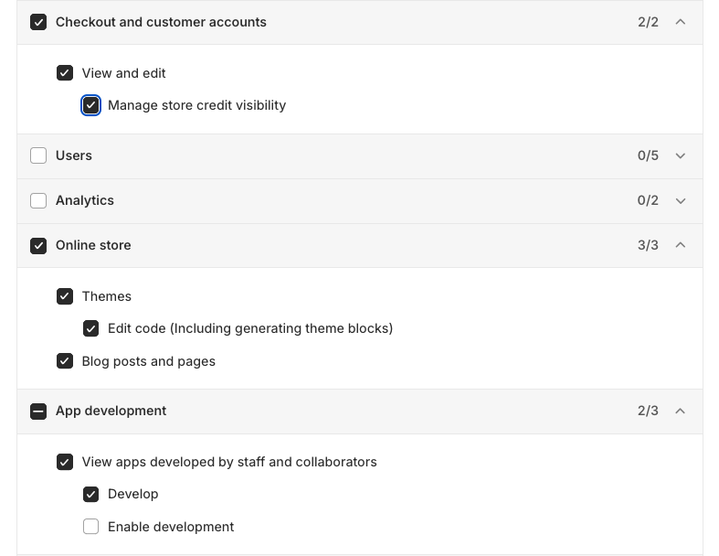
Task: Uncheck Manage store credit visibility
Action: [x=90, y=105]
